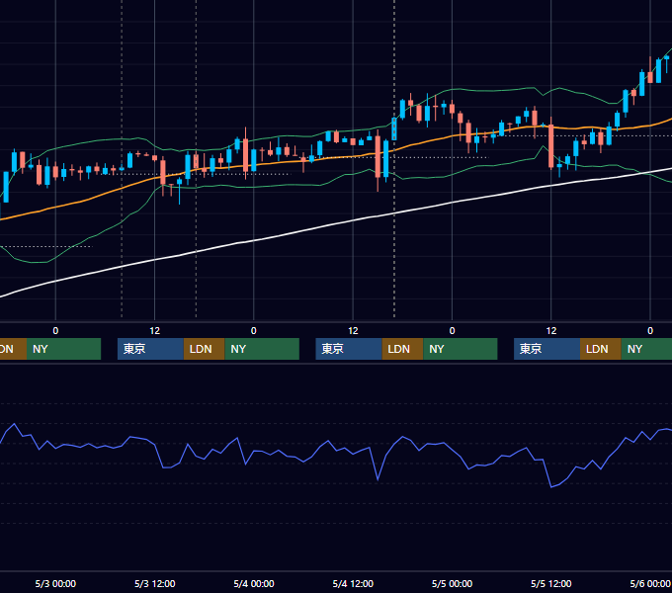Select the 5/6 00:00 date label
Viewport: 672px width, 593px height.
pos(650,583)
